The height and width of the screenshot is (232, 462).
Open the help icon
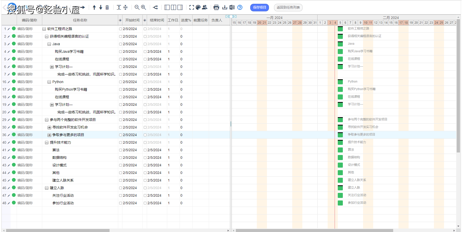pyautogui.click(x=240, y=7)
